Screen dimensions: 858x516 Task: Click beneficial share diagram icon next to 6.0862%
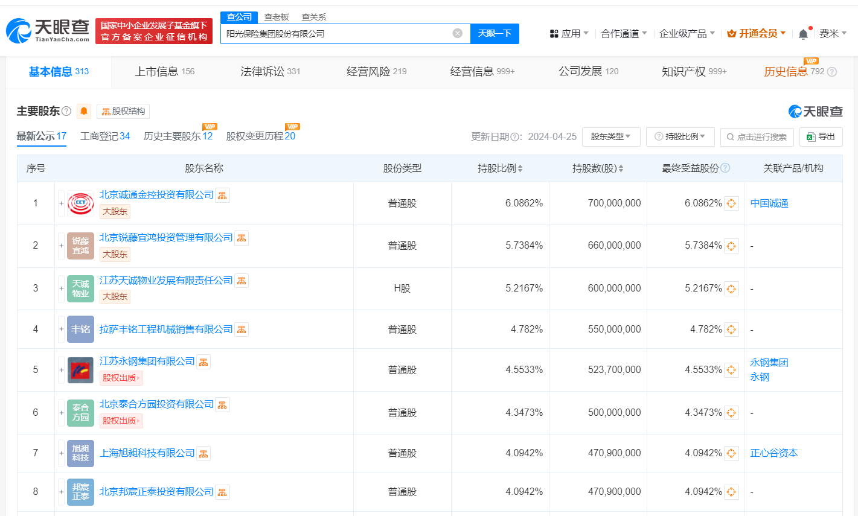click(x=731, y=204)
